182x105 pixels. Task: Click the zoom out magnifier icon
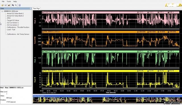pyautogui.click(x=16, y=5)
